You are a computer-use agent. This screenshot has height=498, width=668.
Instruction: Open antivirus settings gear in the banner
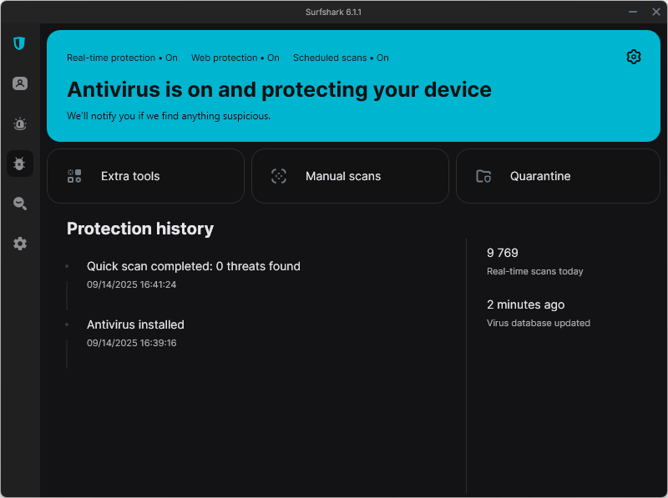click(633, 57)
